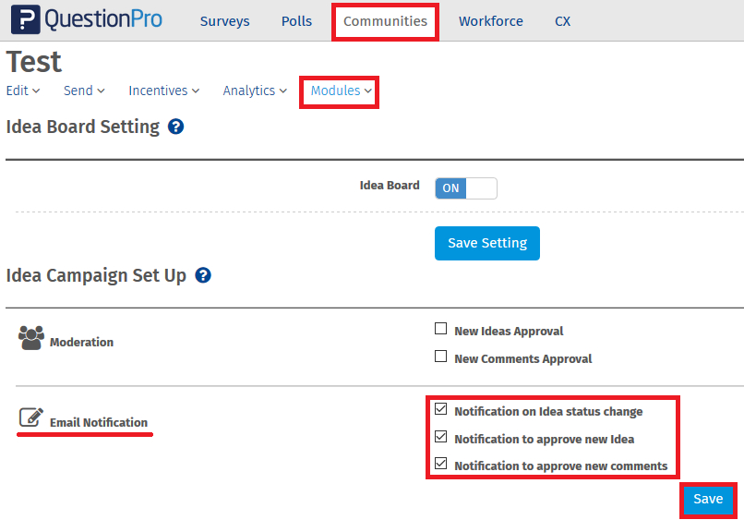Enable New Ideas Approval checkbox
The height and width of the screenshot is (520, 744).
click(441, 330)
